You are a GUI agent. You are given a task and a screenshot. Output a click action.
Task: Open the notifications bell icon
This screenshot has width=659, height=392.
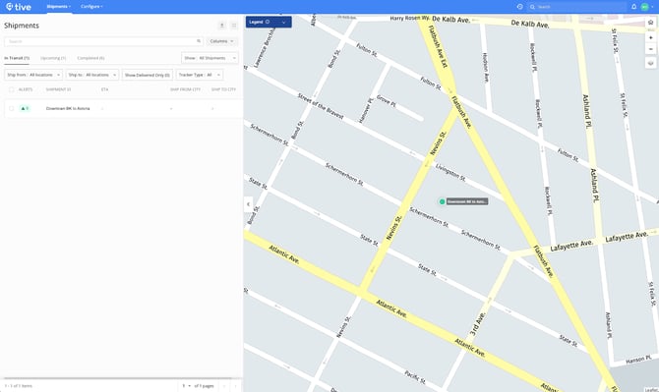633,7
